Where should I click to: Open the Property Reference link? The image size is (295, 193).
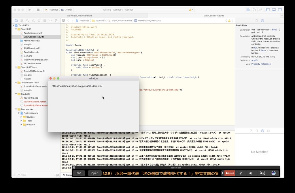click(261, 64)
